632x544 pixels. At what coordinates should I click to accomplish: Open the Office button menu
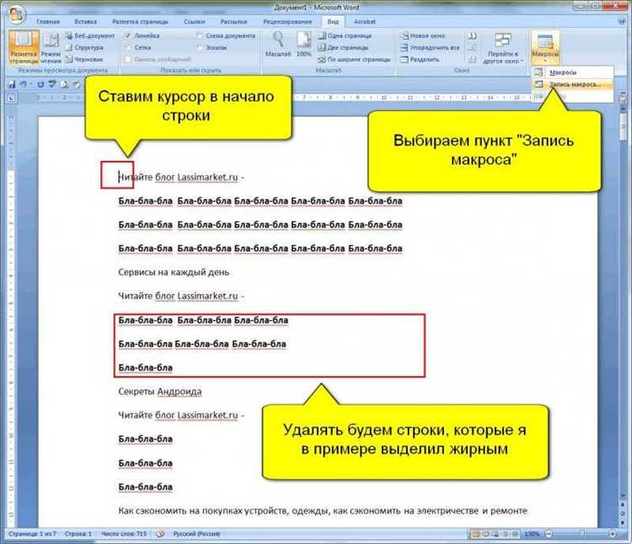[15, 14]
